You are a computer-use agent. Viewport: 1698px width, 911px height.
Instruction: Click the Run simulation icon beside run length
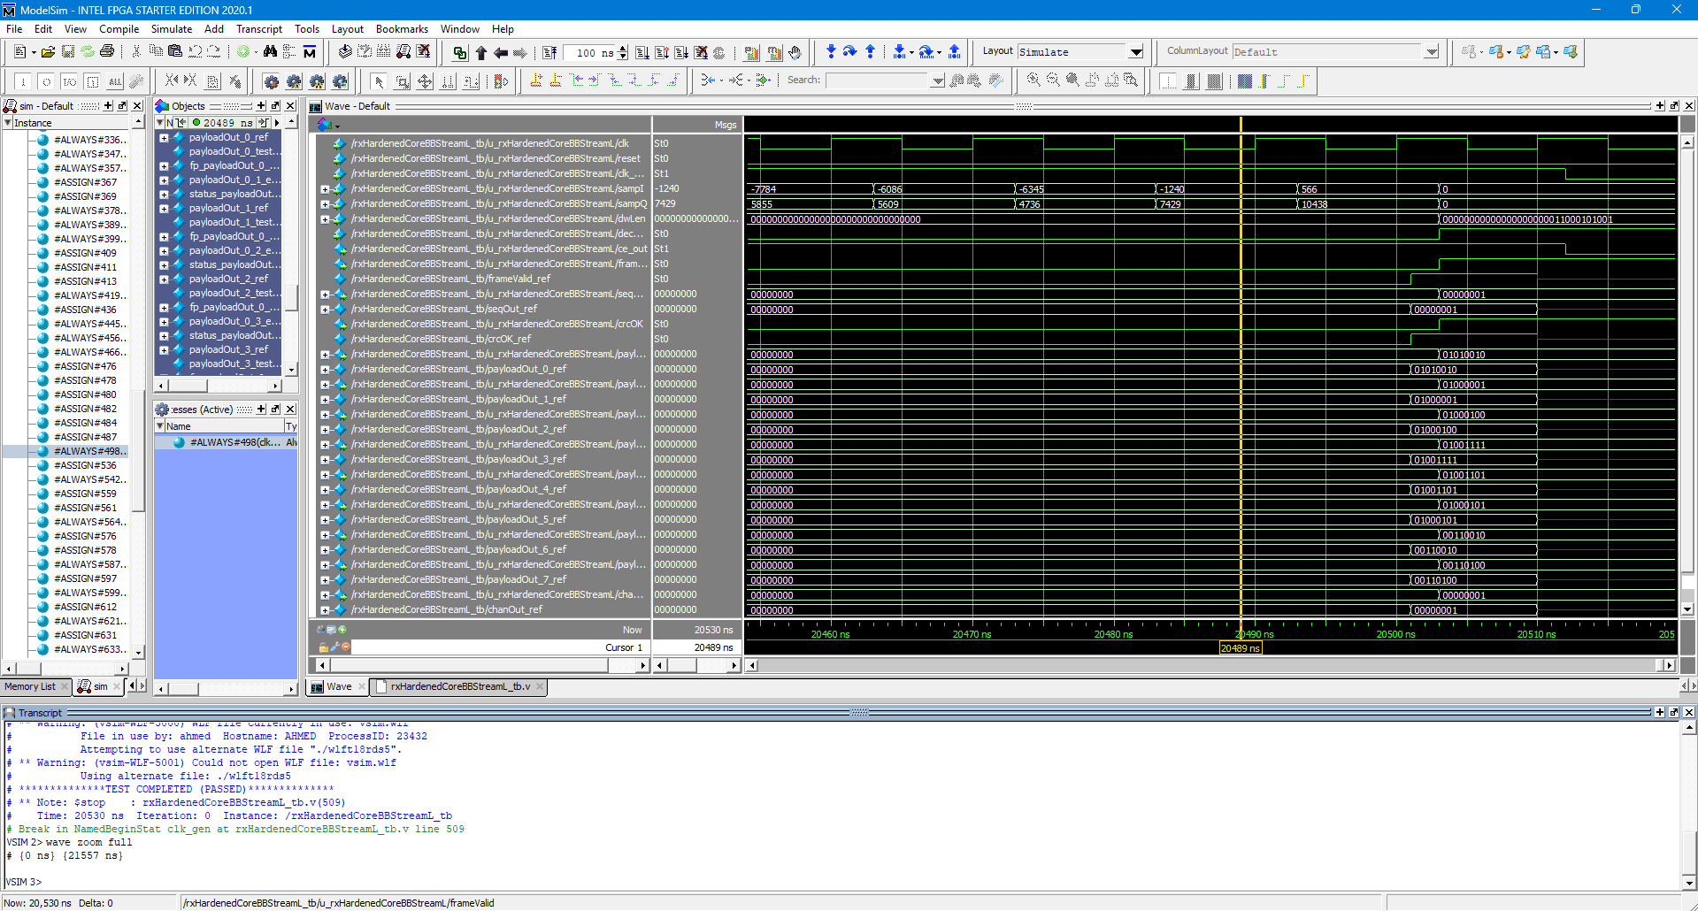tap(642, 52)
